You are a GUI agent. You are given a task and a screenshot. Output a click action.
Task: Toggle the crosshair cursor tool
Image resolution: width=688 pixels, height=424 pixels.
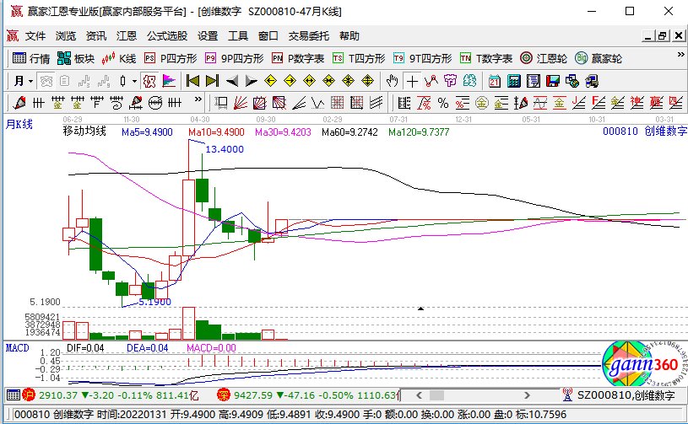(412, 81)
